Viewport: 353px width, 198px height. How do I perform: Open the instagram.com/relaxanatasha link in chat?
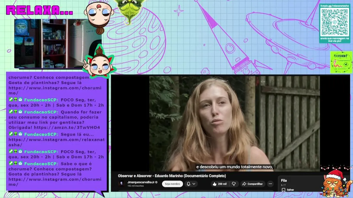tap(57, 142)
